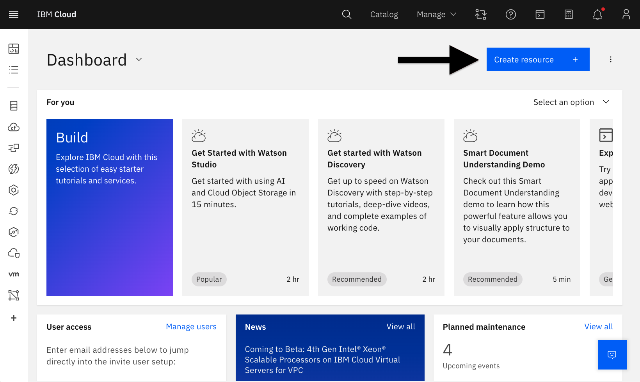The height and width of the screenshot is (382, 640).
Task: Open the user profile avatar icon
Action: point(626,14)
